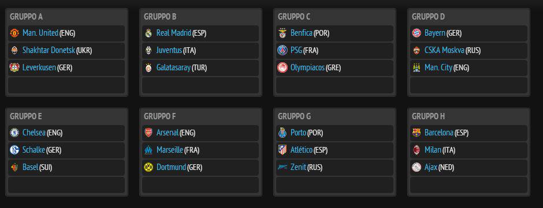This screenshot has width=543, height=208.
Task: Select the empty fourth slot in Gruppo A
Action: click(x=66, y=85)
